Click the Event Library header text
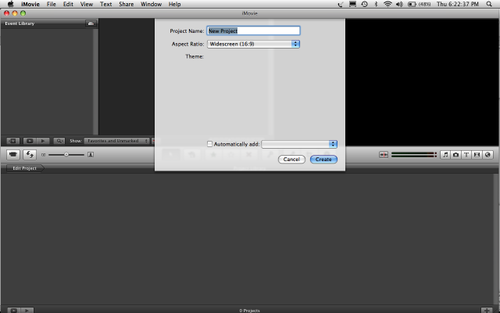Screen dimensions: 500x313 [20, 23]
